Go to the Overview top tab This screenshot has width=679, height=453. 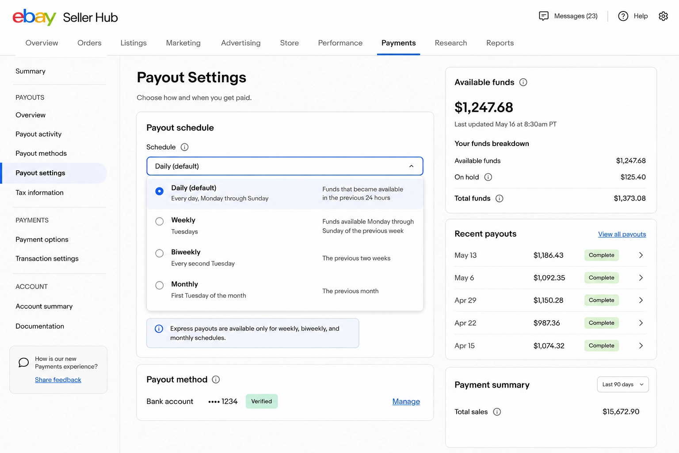click(42, 43)
